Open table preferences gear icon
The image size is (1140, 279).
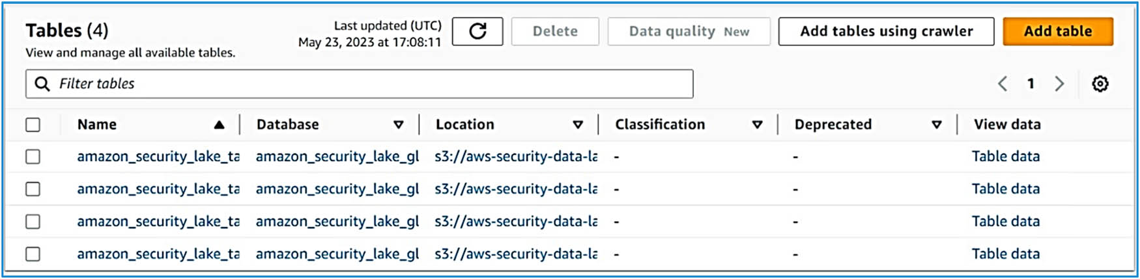point(1100,84)
